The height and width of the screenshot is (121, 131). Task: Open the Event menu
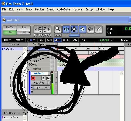50,9
